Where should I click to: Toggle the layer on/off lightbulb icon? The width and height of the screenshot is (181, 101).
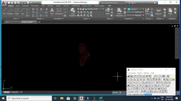(78, 9)
